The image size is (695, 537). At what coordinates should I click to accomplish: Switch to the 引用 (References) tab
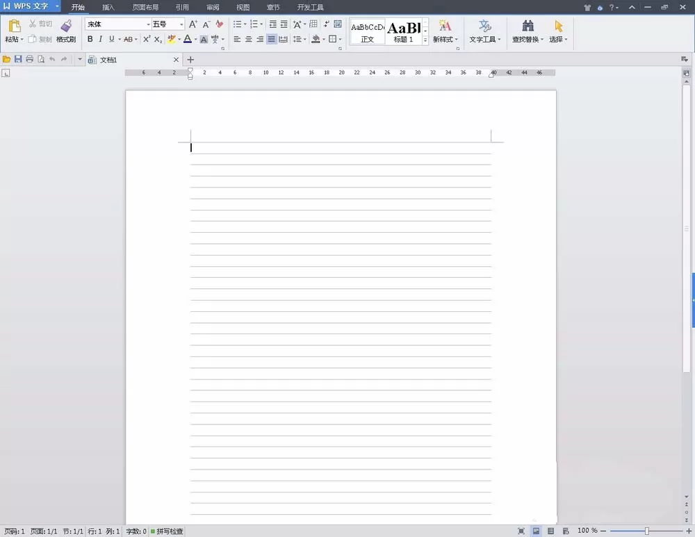(182, 7)
